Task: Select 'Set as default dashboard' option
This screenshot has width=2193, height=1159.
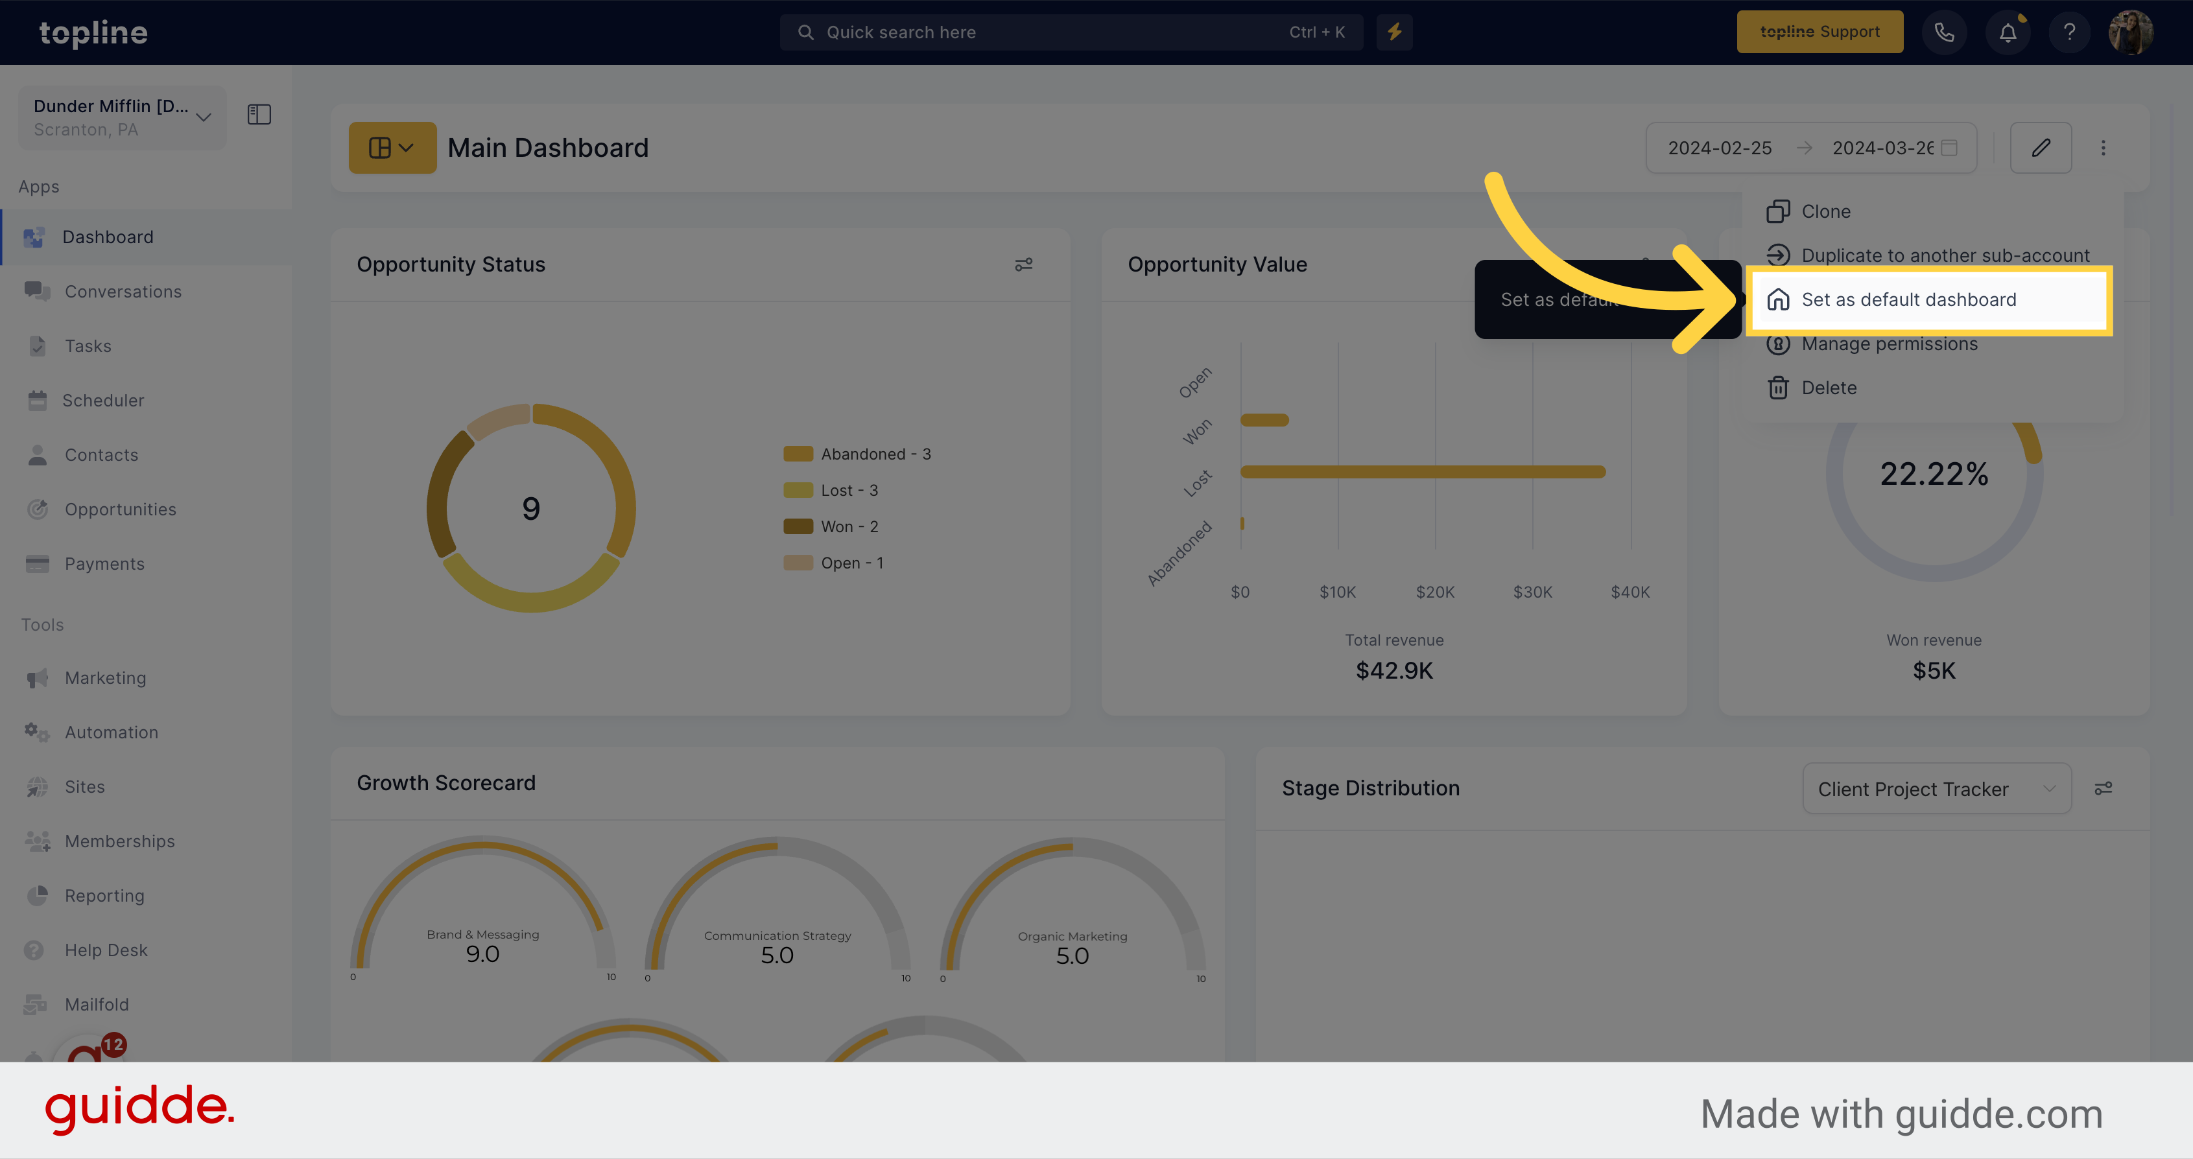Action: click(1909, 300)
